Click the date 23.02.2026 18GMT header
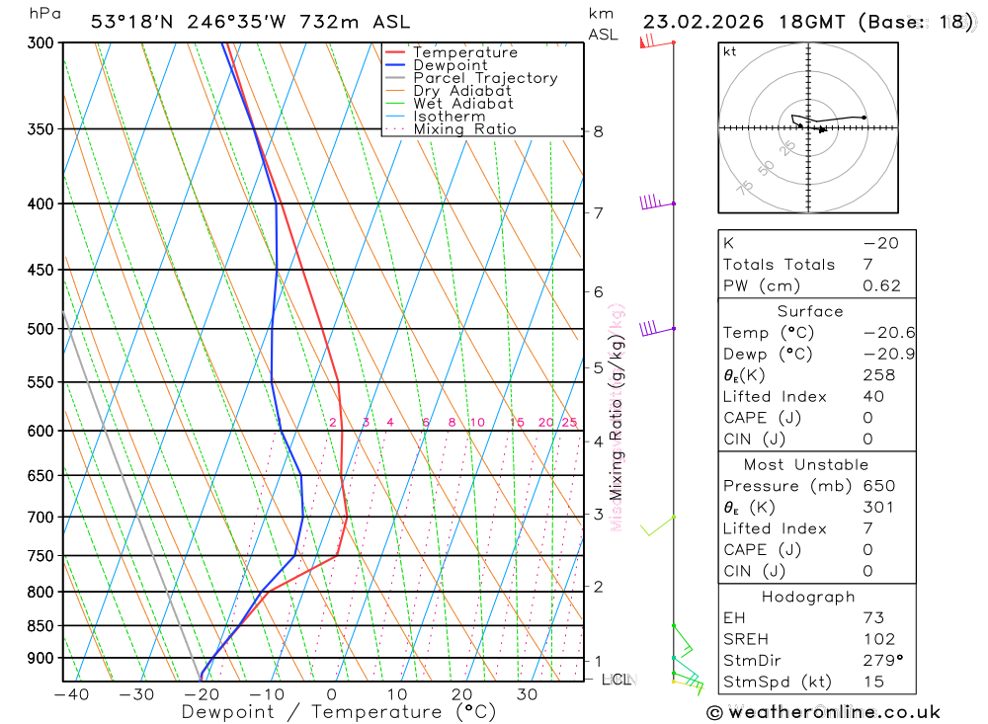This screenshot has height=724, width=988. pyautogui.click(x=744, y=22)
